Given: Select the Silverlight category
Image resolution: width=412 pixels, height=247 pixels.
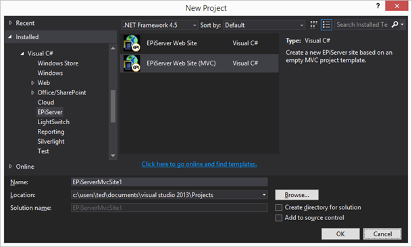Looking at the screenshot, I should [x=51, y=142].
